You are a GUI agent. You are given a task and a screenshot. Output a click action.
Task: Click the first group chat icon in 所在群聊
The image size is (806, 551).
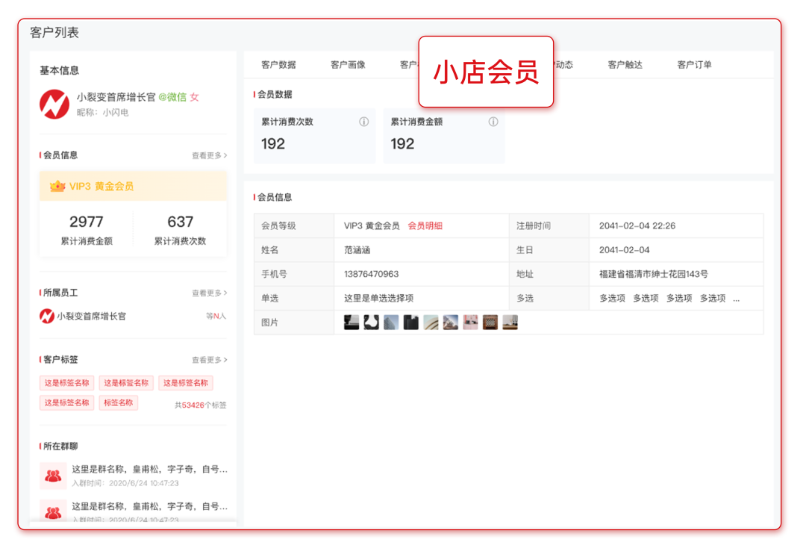pyautogui.click(x=52, y=476)
